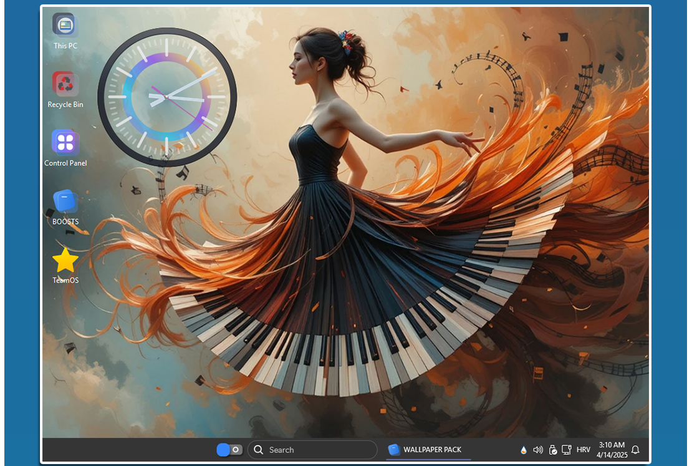Switch to the WALLPAPER PACK taskbar window
The height and width of the screenshot is (466, 692).
[x=427, y=450]
